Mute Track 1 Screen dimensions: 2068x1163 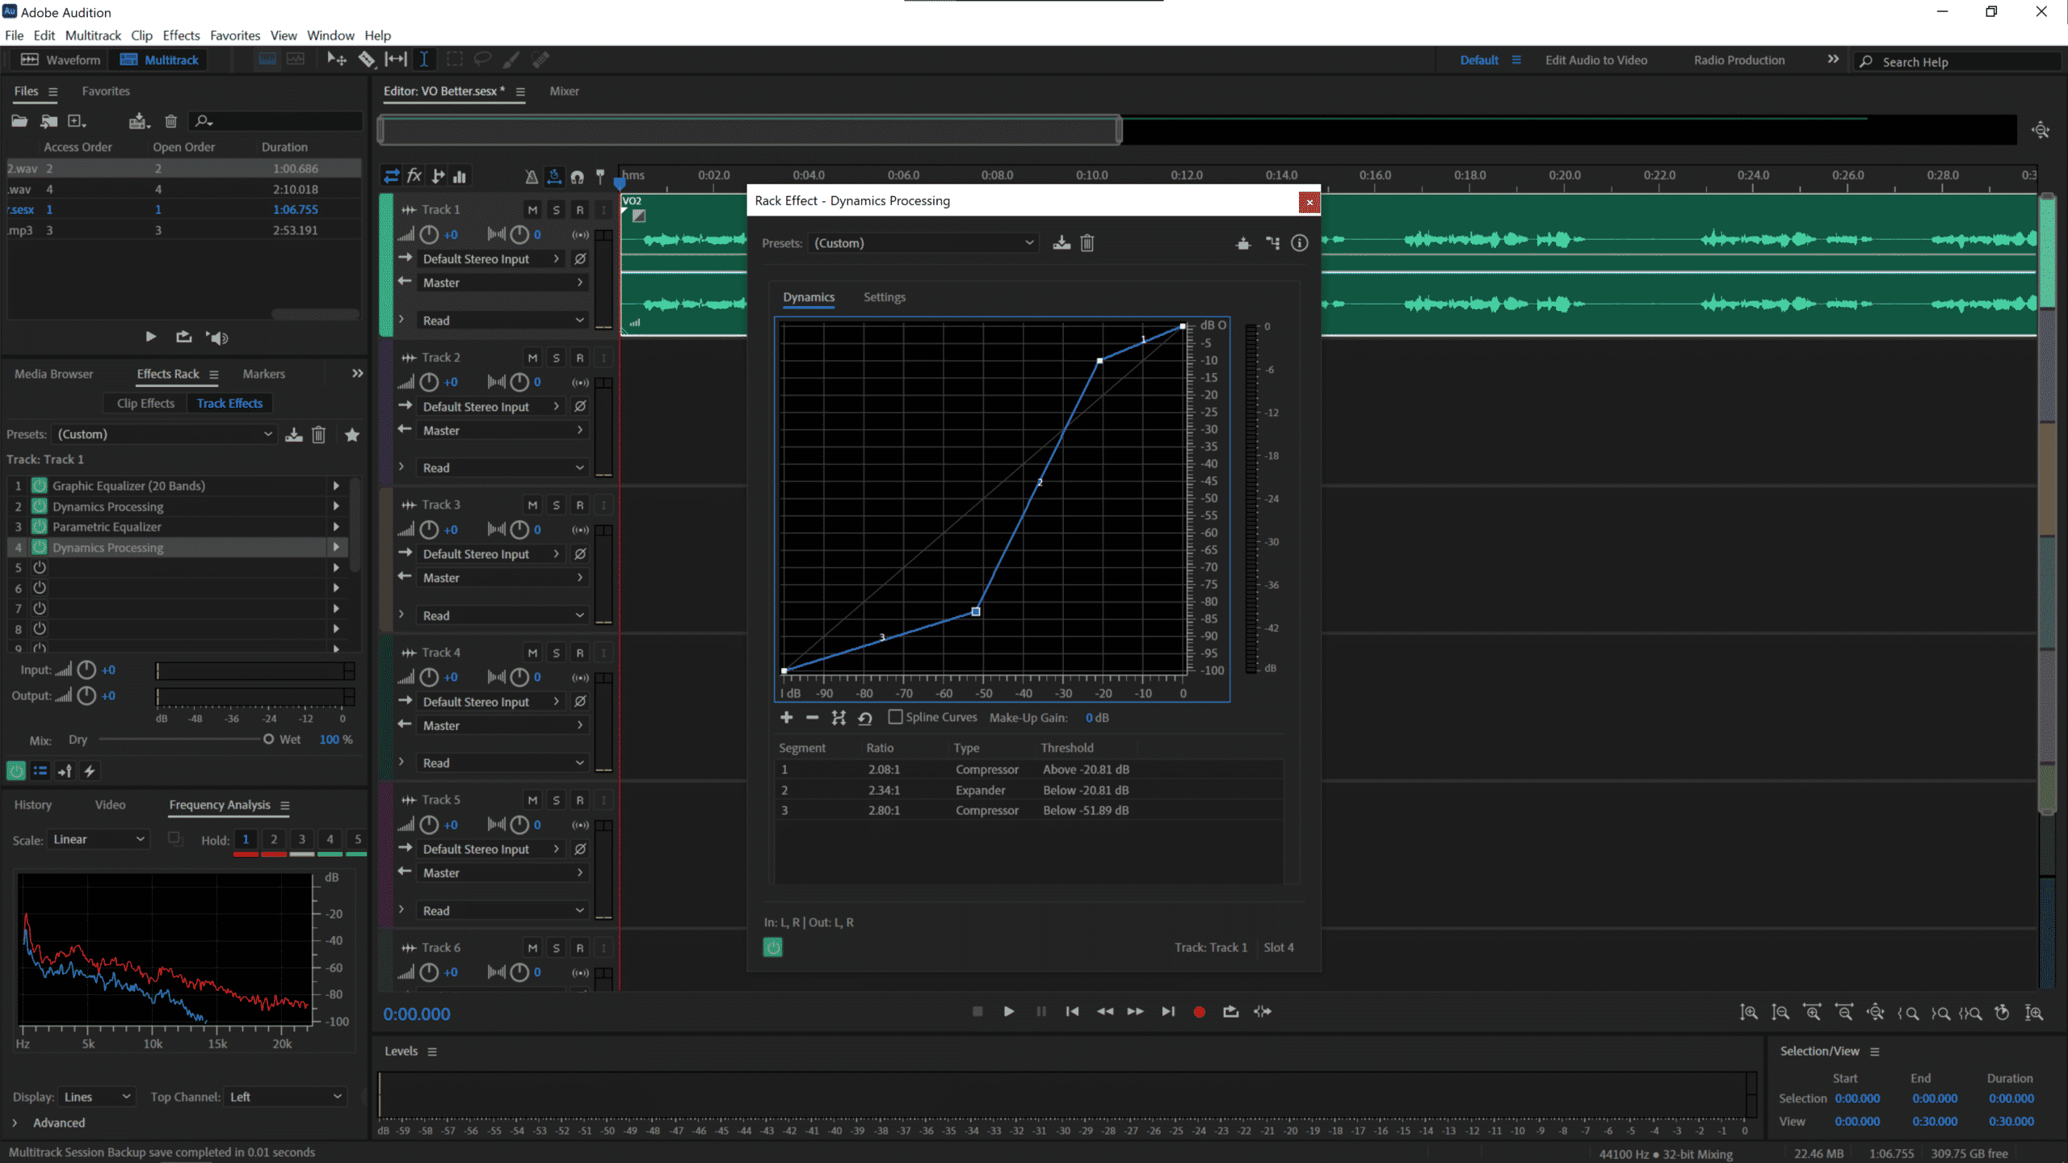click(x=532, y=210)
